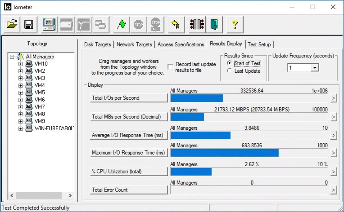Click Maximum I/O Response Time button
This screenshot has width=344, height=212.
[x=129, y=153]
